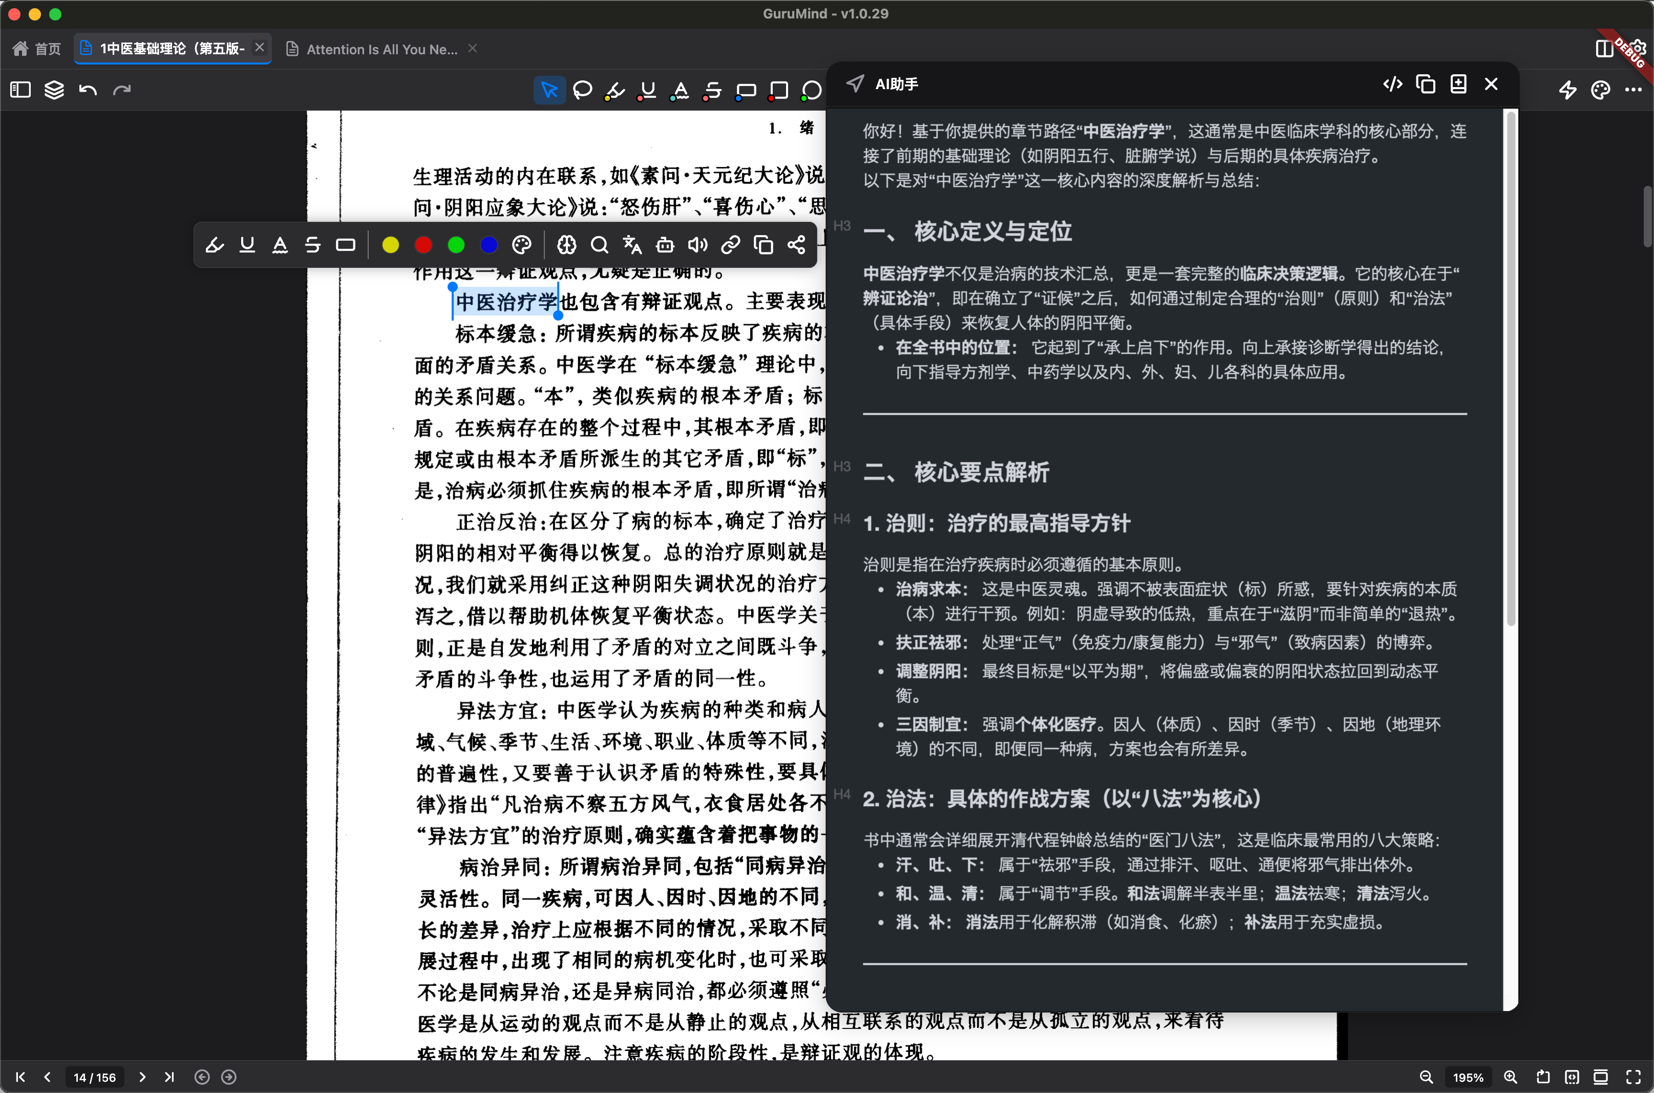Copy AI assistant response
Viewport: 1654px width, 1093px height.
click(x=1426, y=85)
